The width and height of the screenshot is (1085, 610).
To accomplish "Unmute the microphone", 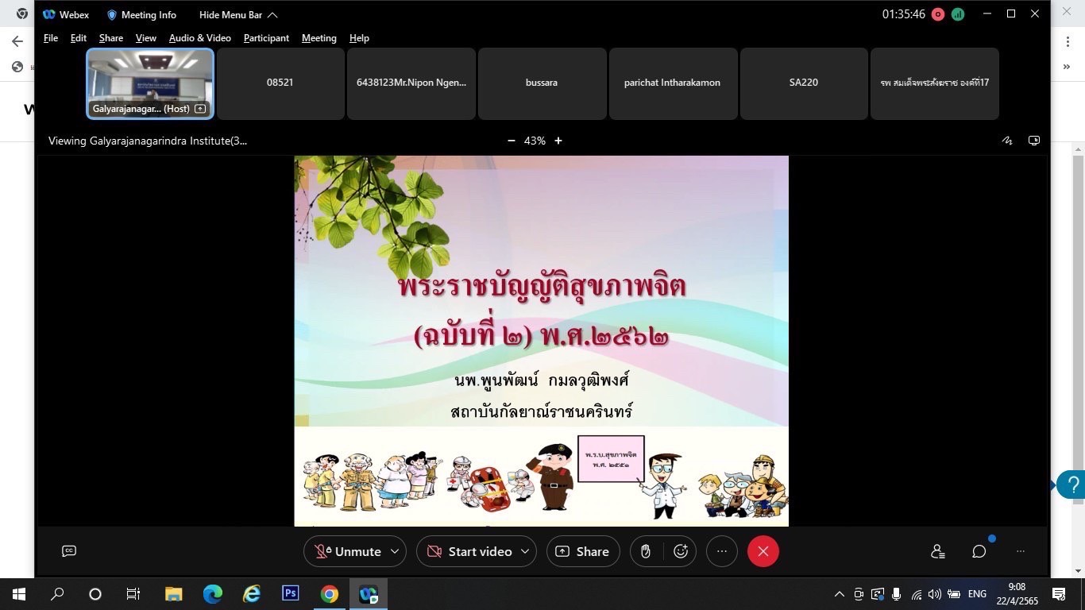I will [x=348, y=551].
